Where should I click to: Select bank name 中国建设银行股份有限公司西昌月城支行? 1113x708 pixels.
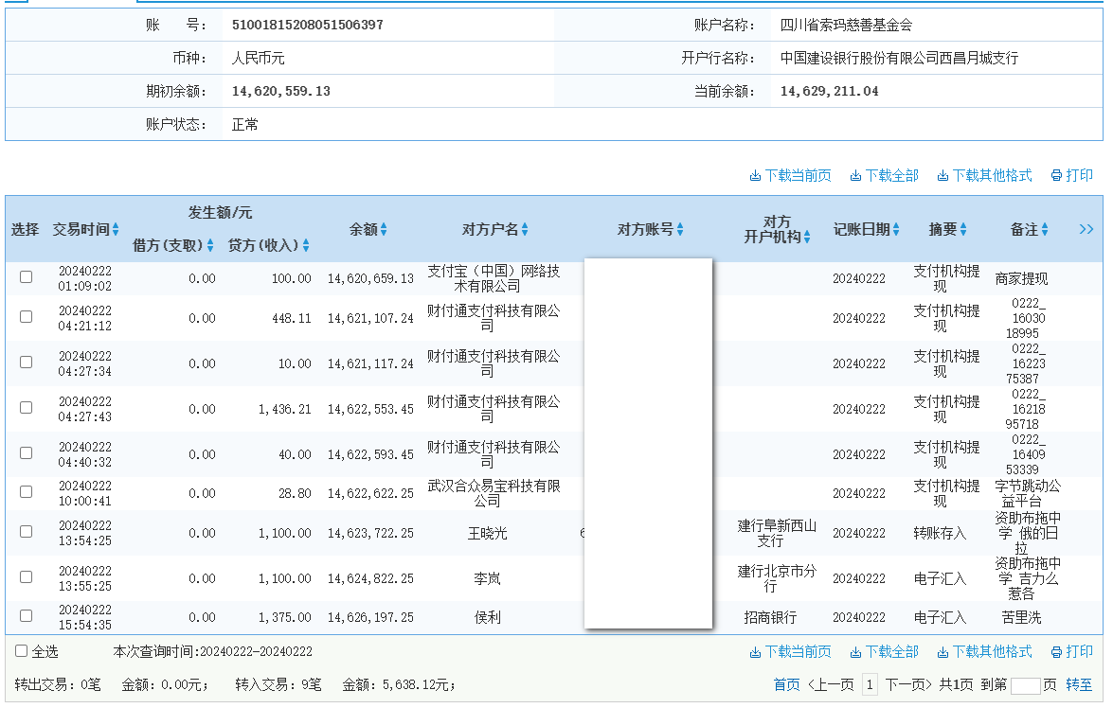click(899, 58)
